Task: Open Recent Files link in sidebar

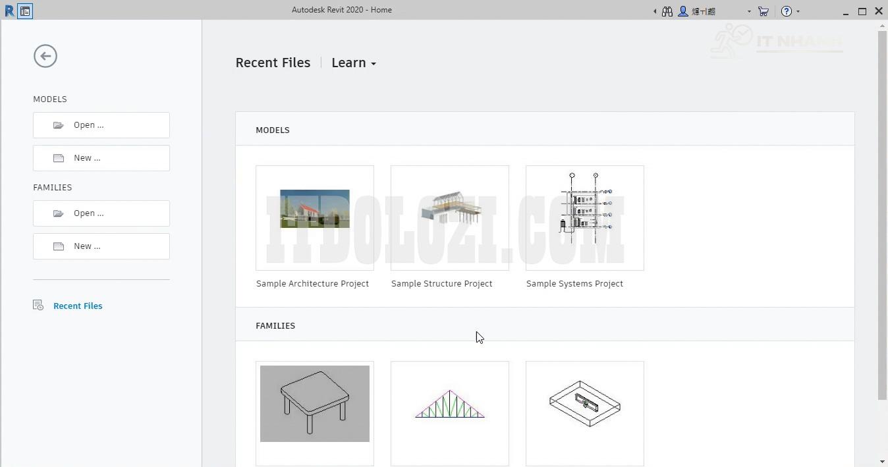Action: tap(78, 306)
